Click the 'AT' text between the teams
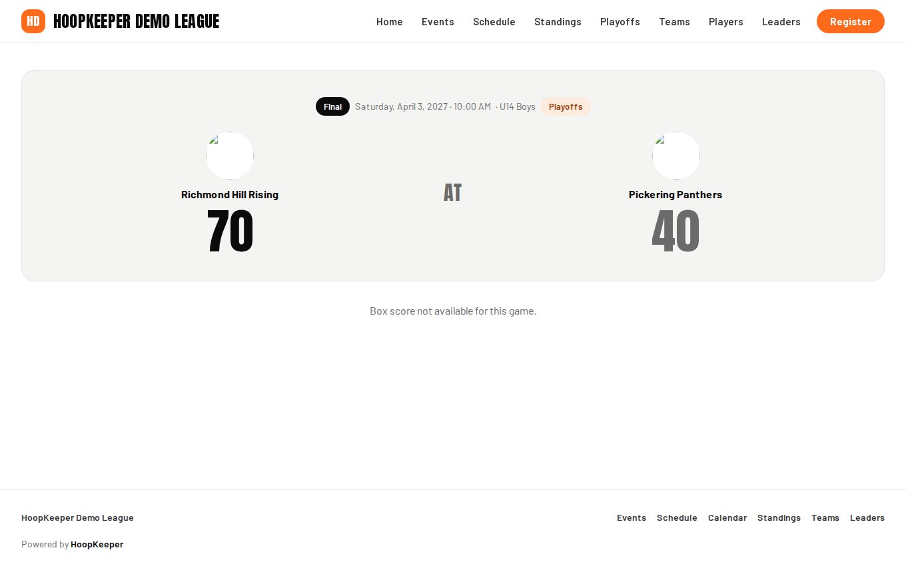This screenshot has height=572, width=906. click(453, 193)
